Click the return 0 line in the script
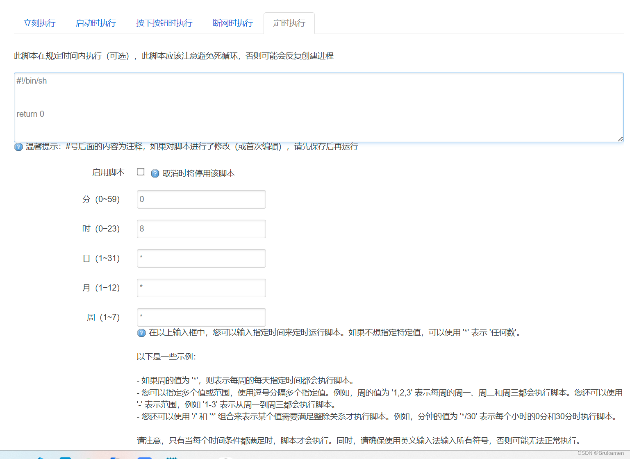Image resolution: width=630 pixels, height=459 pixels. [30, 114]
